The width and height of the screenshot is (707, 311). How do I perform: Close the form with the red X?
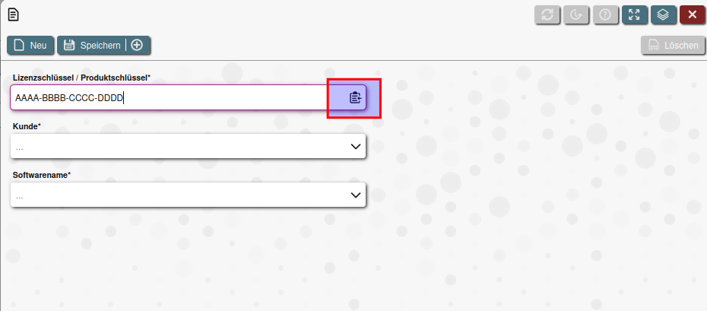click(x=693, y=14)
